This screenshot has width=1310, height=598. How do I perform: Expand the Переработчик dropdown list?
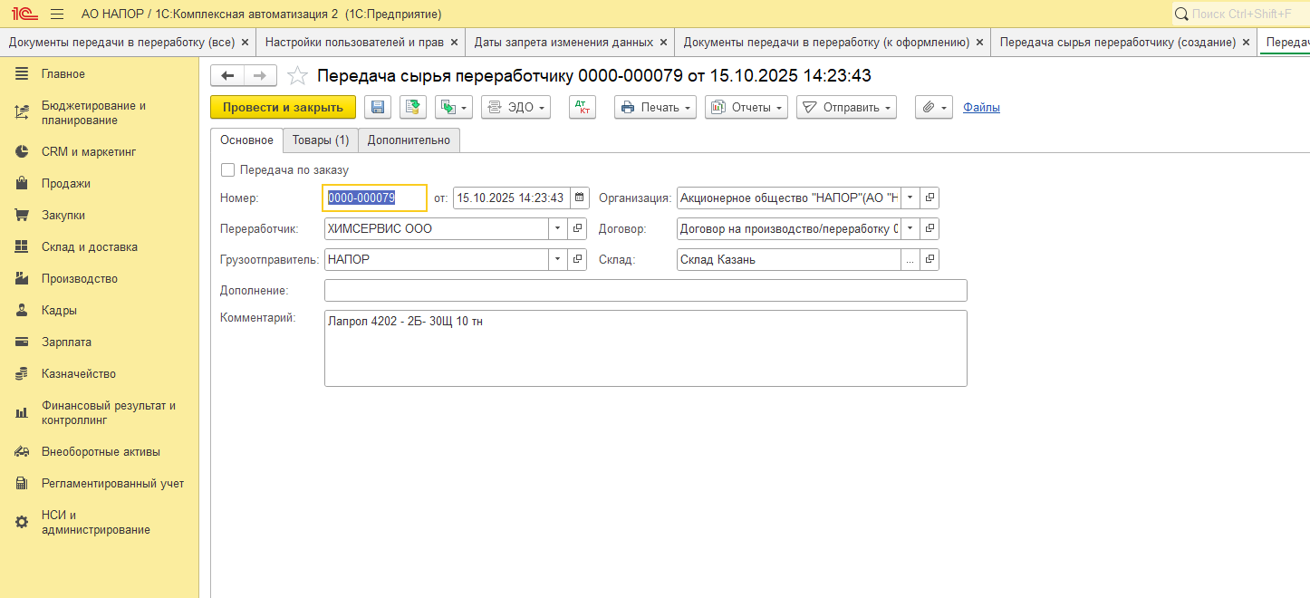coord(558,229)
